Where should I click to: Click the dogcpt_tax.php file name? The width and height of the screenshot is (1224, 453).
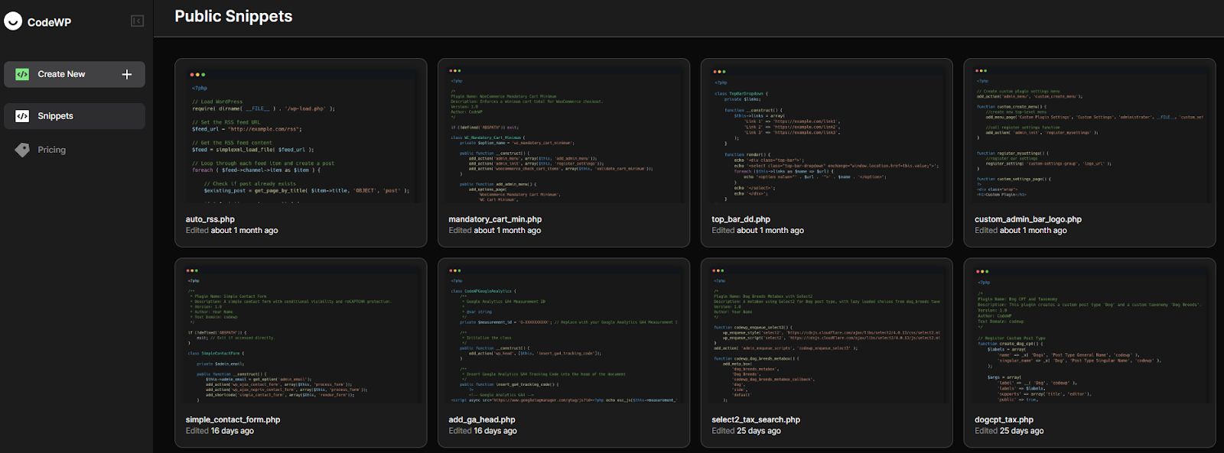coord(1004,419)
